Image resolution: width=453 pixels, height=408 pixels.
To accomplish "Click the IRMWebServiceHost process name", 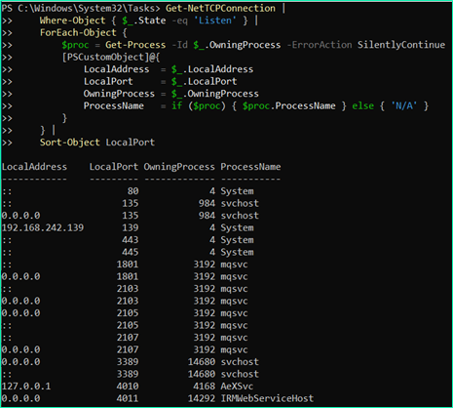I will (267, 398).
